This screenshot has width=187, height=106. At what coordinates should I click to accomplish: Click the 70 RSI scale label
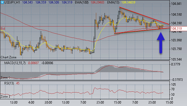[173, 89]
